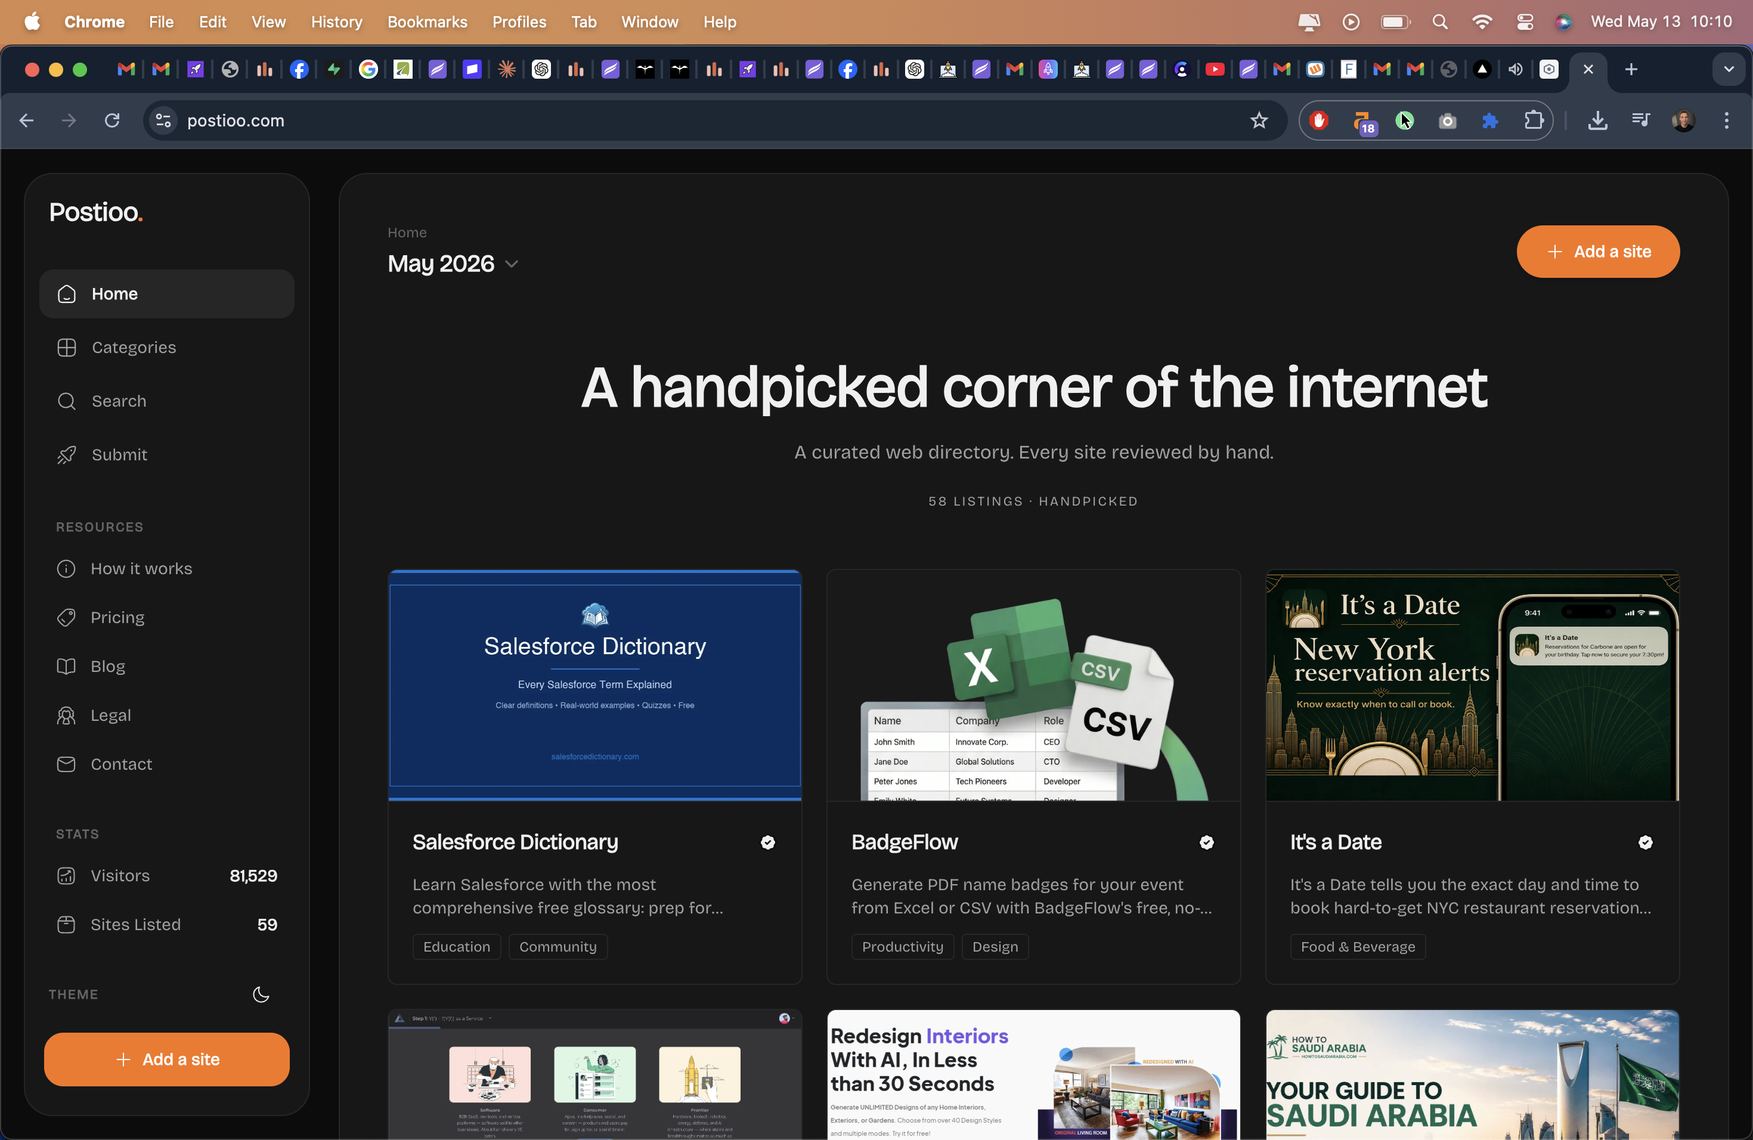Image resolution: width=1753 pixels, height=1140 pixels.
Task: Open the Edit menu
Action: click(212, 22)
